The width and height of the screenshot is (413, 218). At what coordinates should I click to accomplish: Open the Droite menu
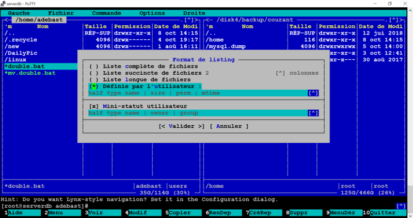194,13
